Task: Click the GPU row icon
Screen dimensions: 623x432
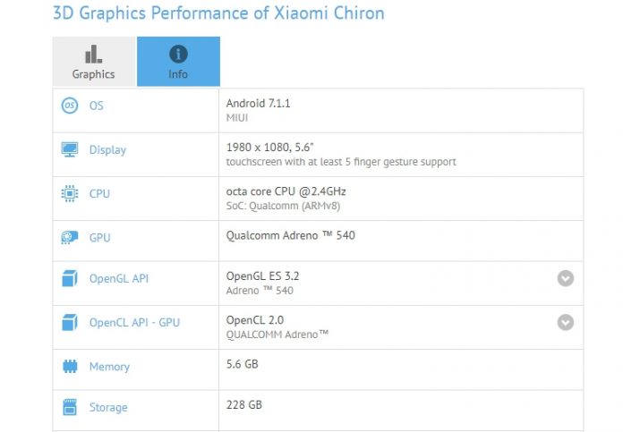Action: tap(69, 237)
